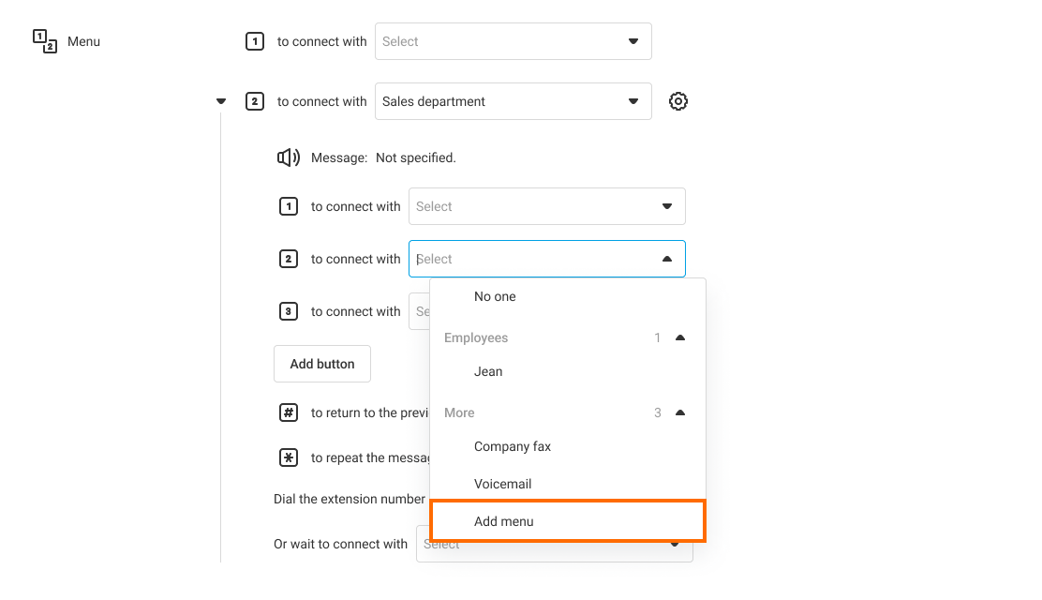This screenshot has width=1042, height=600.
Task: Click the Menu icon in left panel
Action: [x=45, y=41]
